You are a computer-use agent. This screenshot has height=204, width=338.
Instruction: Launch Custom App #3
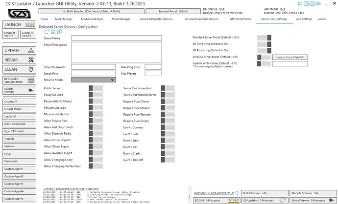pyautogui.click(x=19, y=184)
